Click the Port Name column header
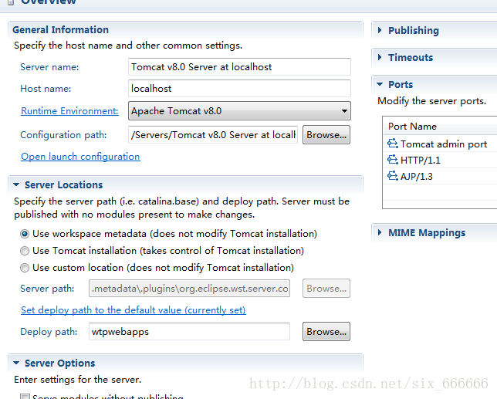This screenshot has height=399, width=497. pyautogui.click(x=412, y=127)
